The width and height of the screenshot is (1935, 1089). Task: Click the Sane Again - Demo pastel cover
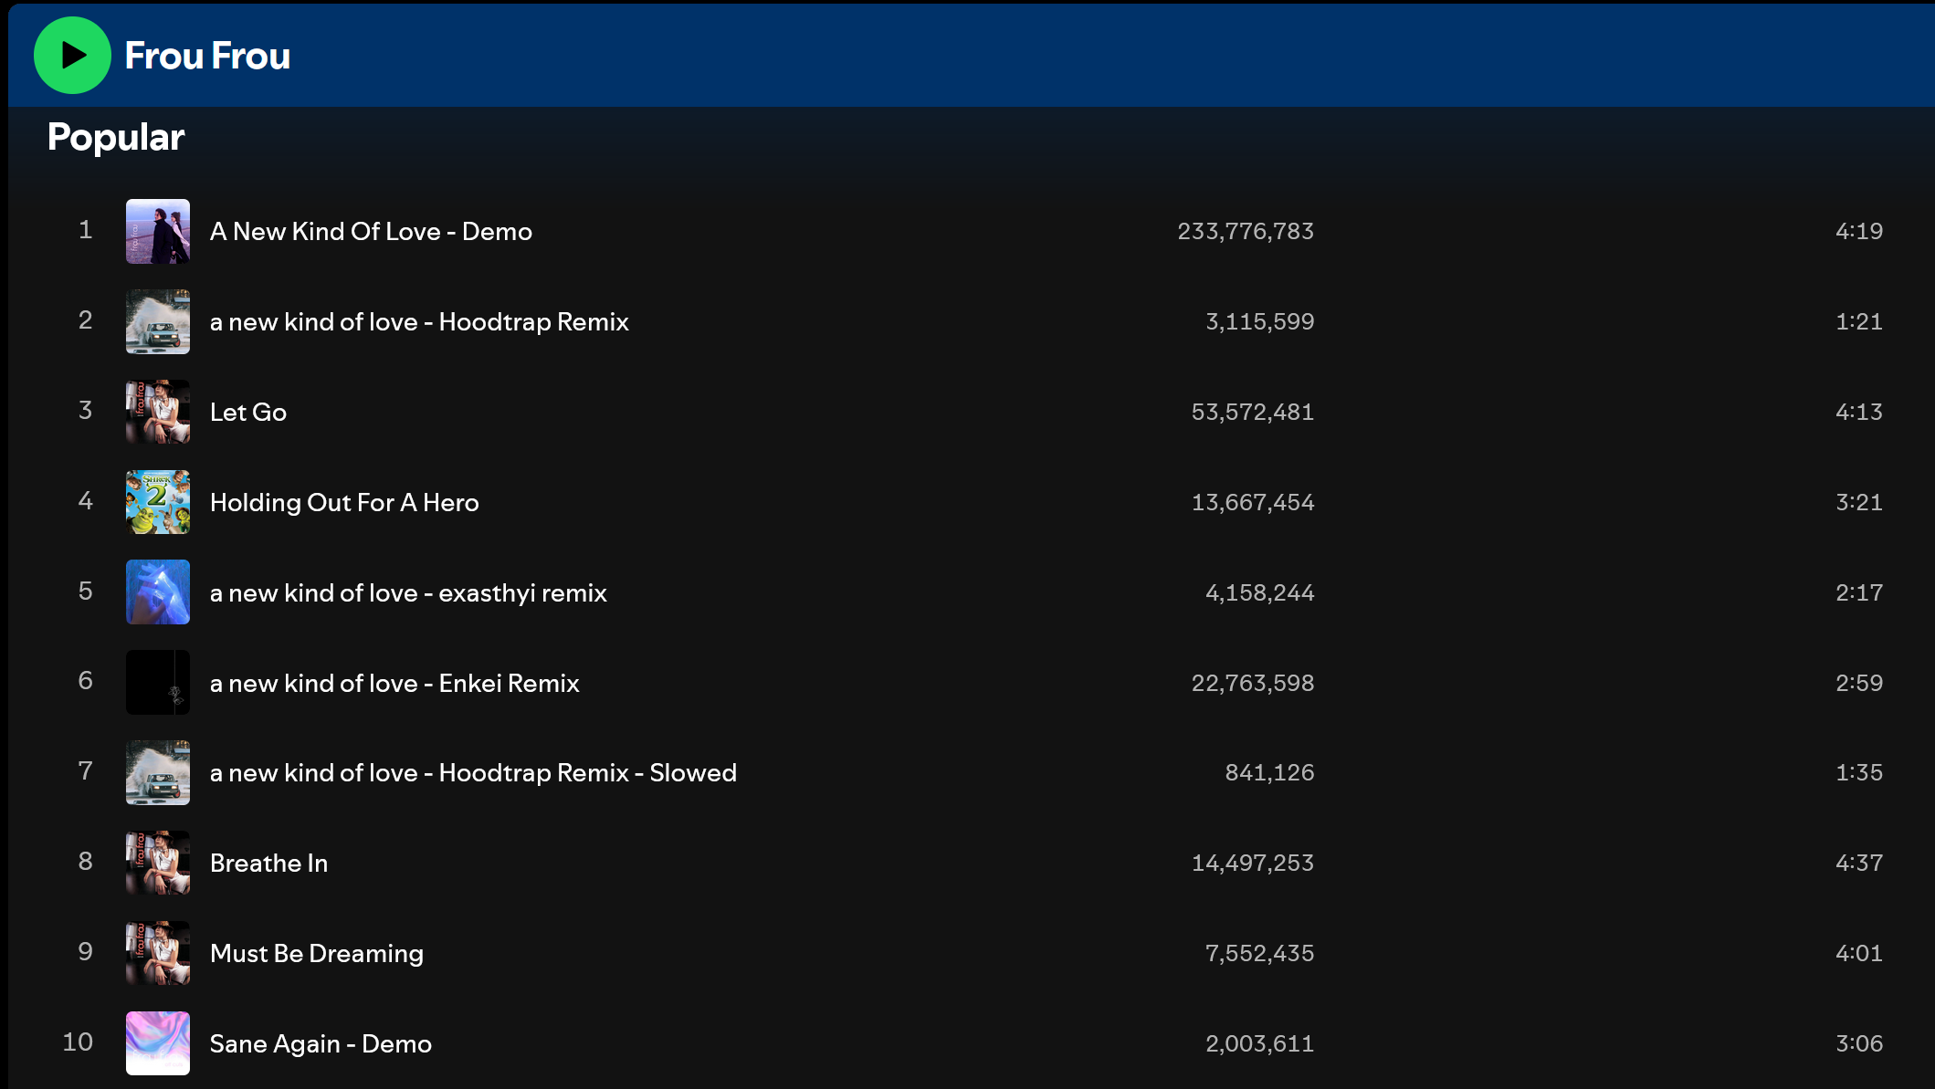pyautogui.click(x=158, y=1043)
